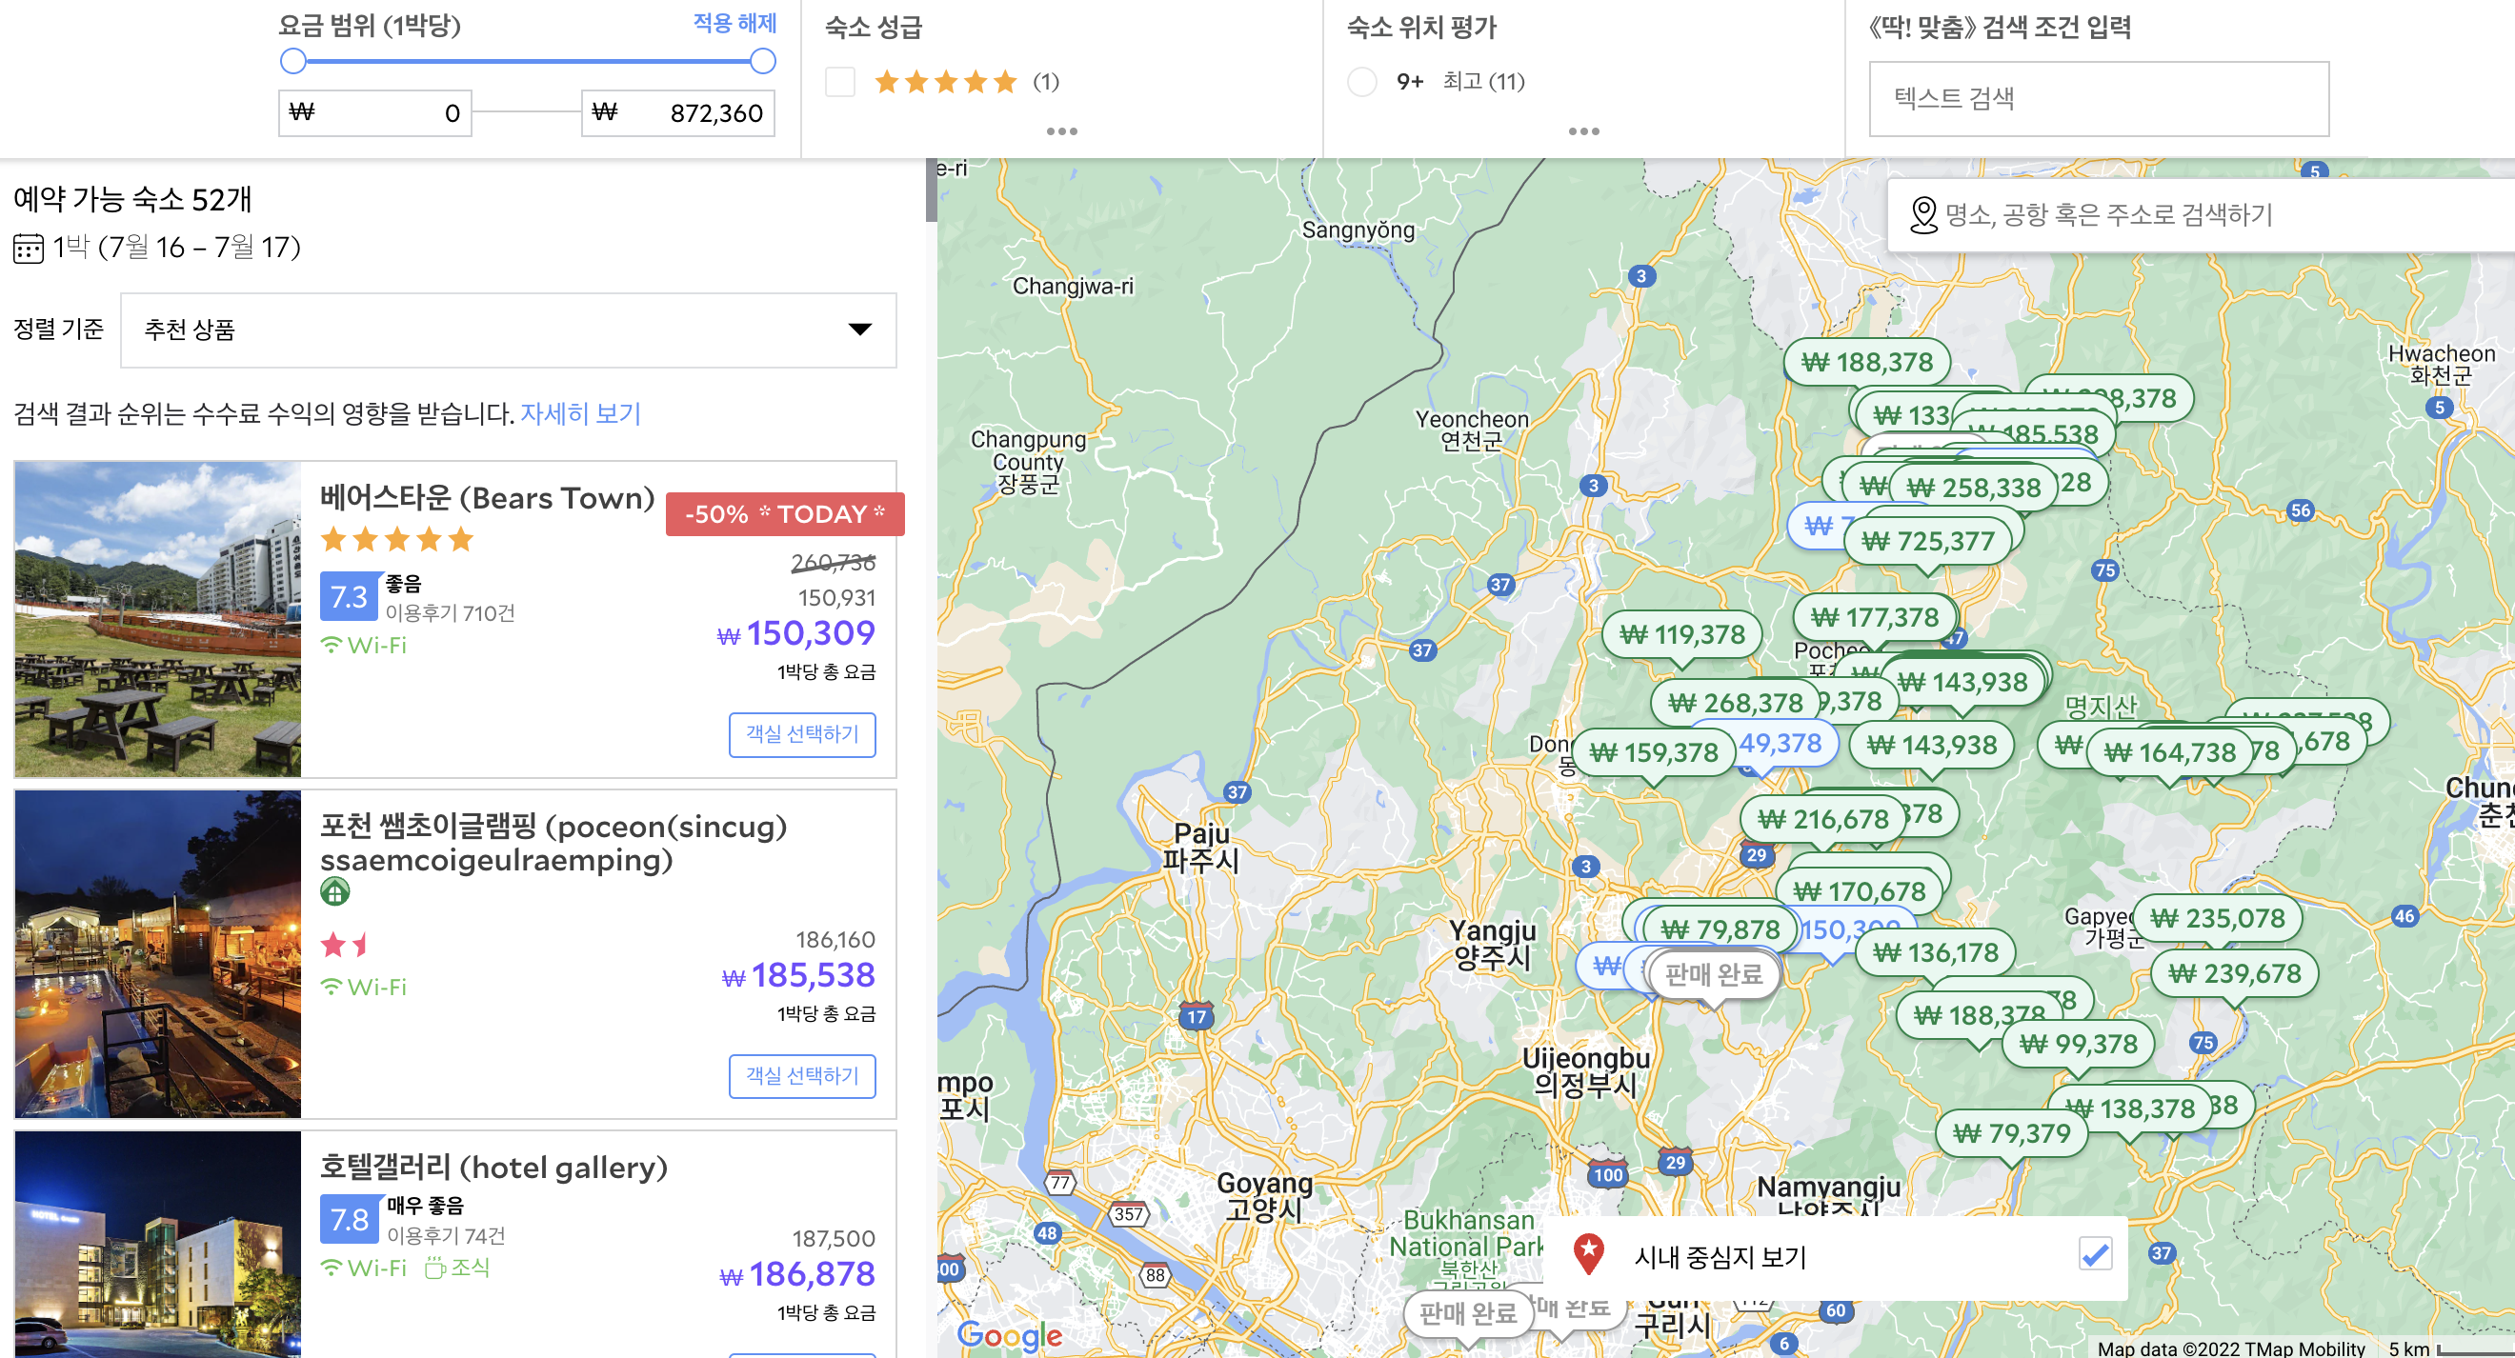Click the room select button for Bears Town
The image size is (2515, 1358).
tap(801, 734)
